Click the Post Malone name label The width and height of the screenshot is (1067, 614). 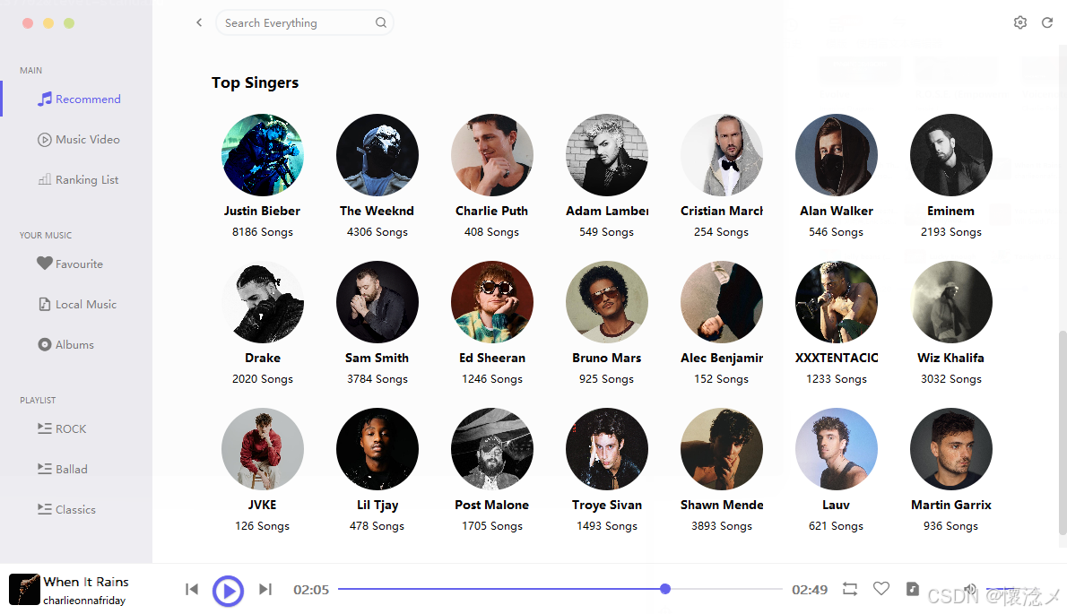pyautogui.click(x=492, y=505)
